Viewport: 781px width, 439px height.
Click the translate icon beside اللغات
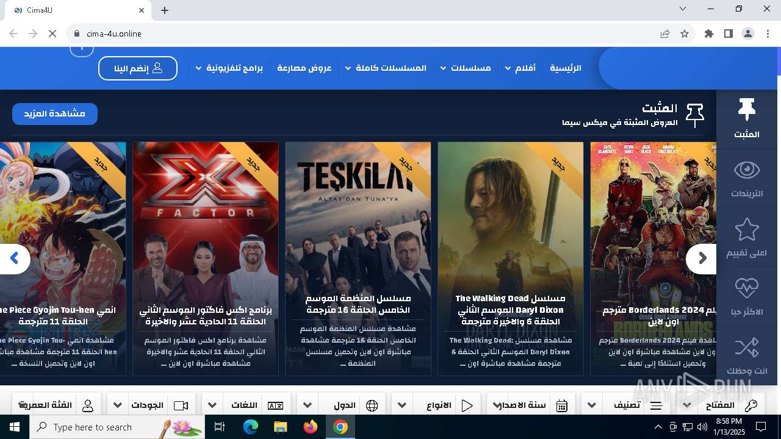point(276,405)
